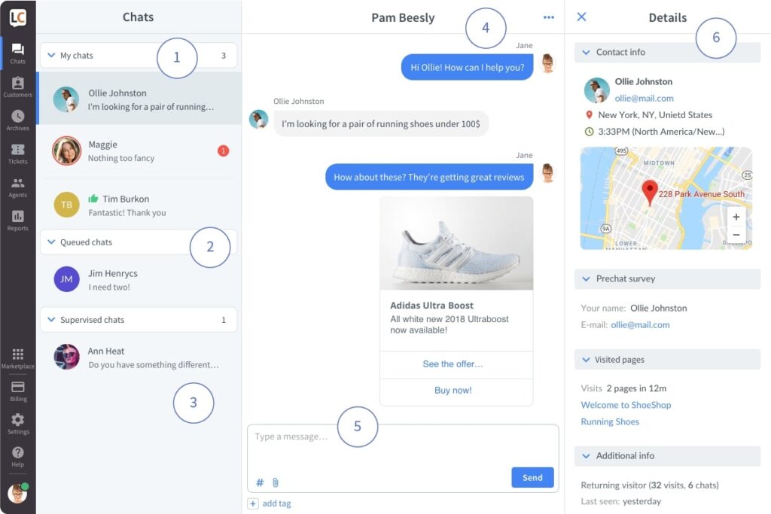Image resolution: width=771 pixels, height=514 pixels.
Task: Open the Marketplace
Action: point(17,356)
